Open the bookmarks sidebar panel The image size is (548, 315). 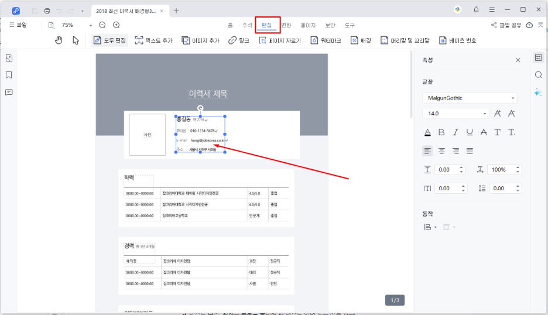tap(9, 75)
